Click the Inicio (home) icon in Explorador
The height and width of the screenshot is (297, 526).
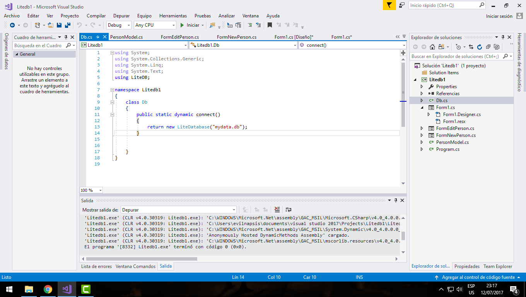tap(433, 46)
